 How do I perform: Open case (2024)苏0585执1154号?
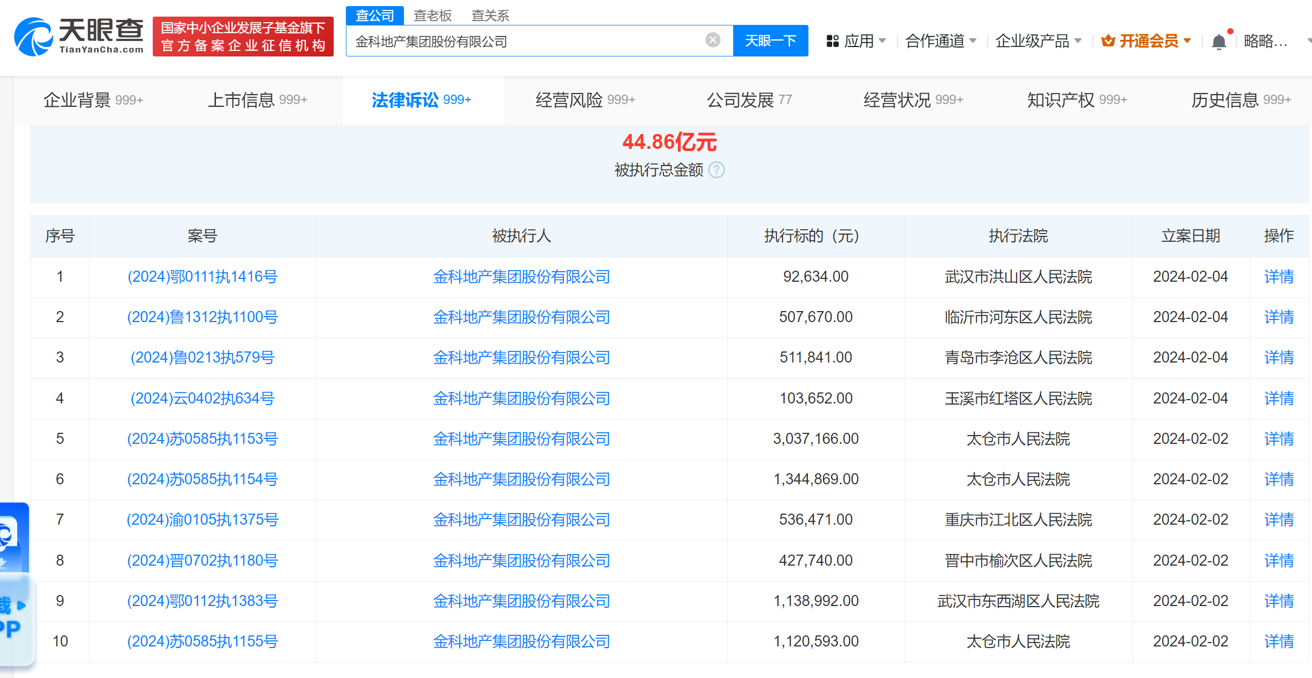point(203,479)
